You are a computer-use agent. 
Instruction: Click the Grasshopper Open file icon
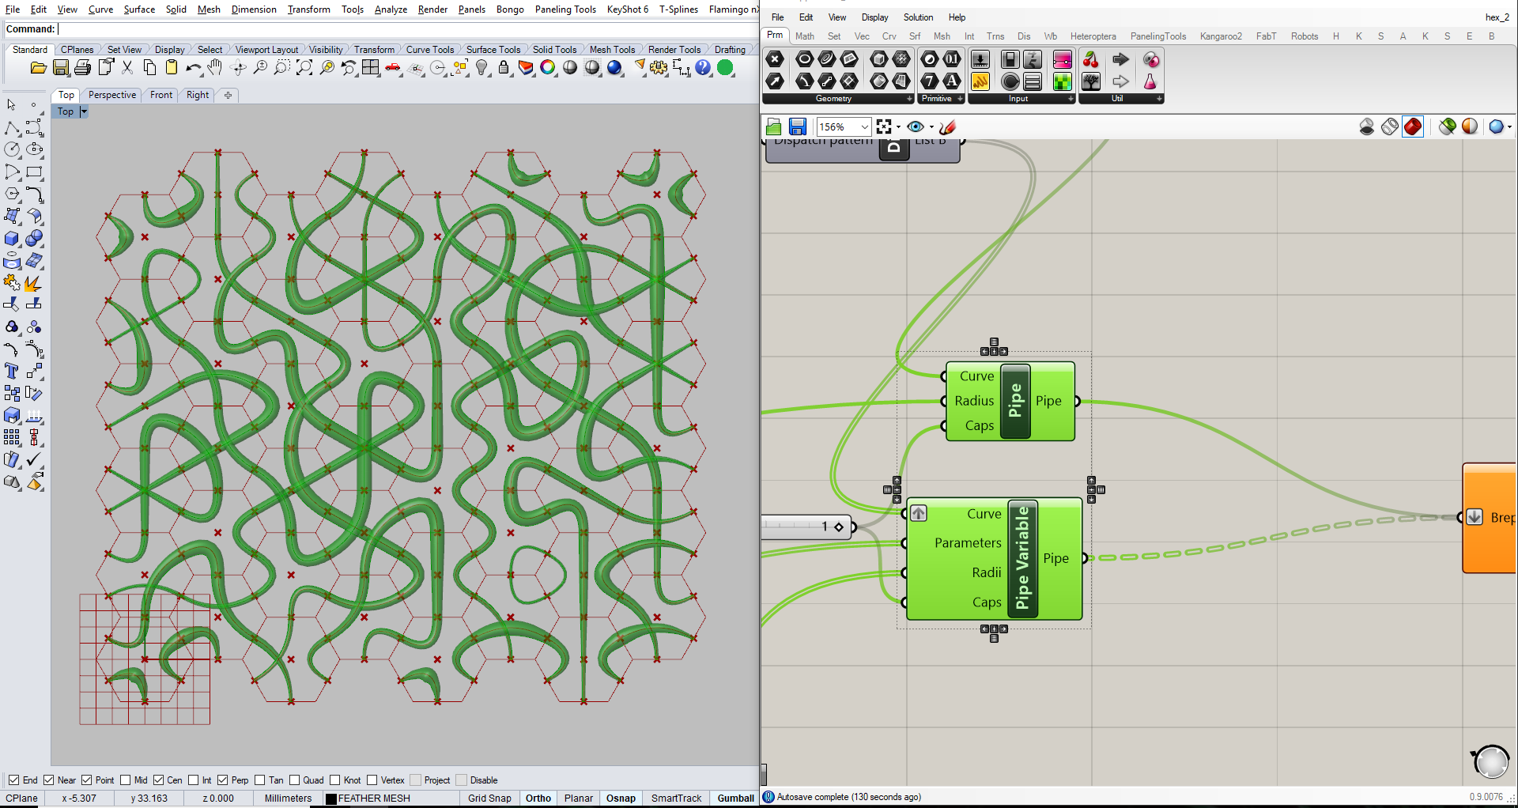tap(774, 126)
